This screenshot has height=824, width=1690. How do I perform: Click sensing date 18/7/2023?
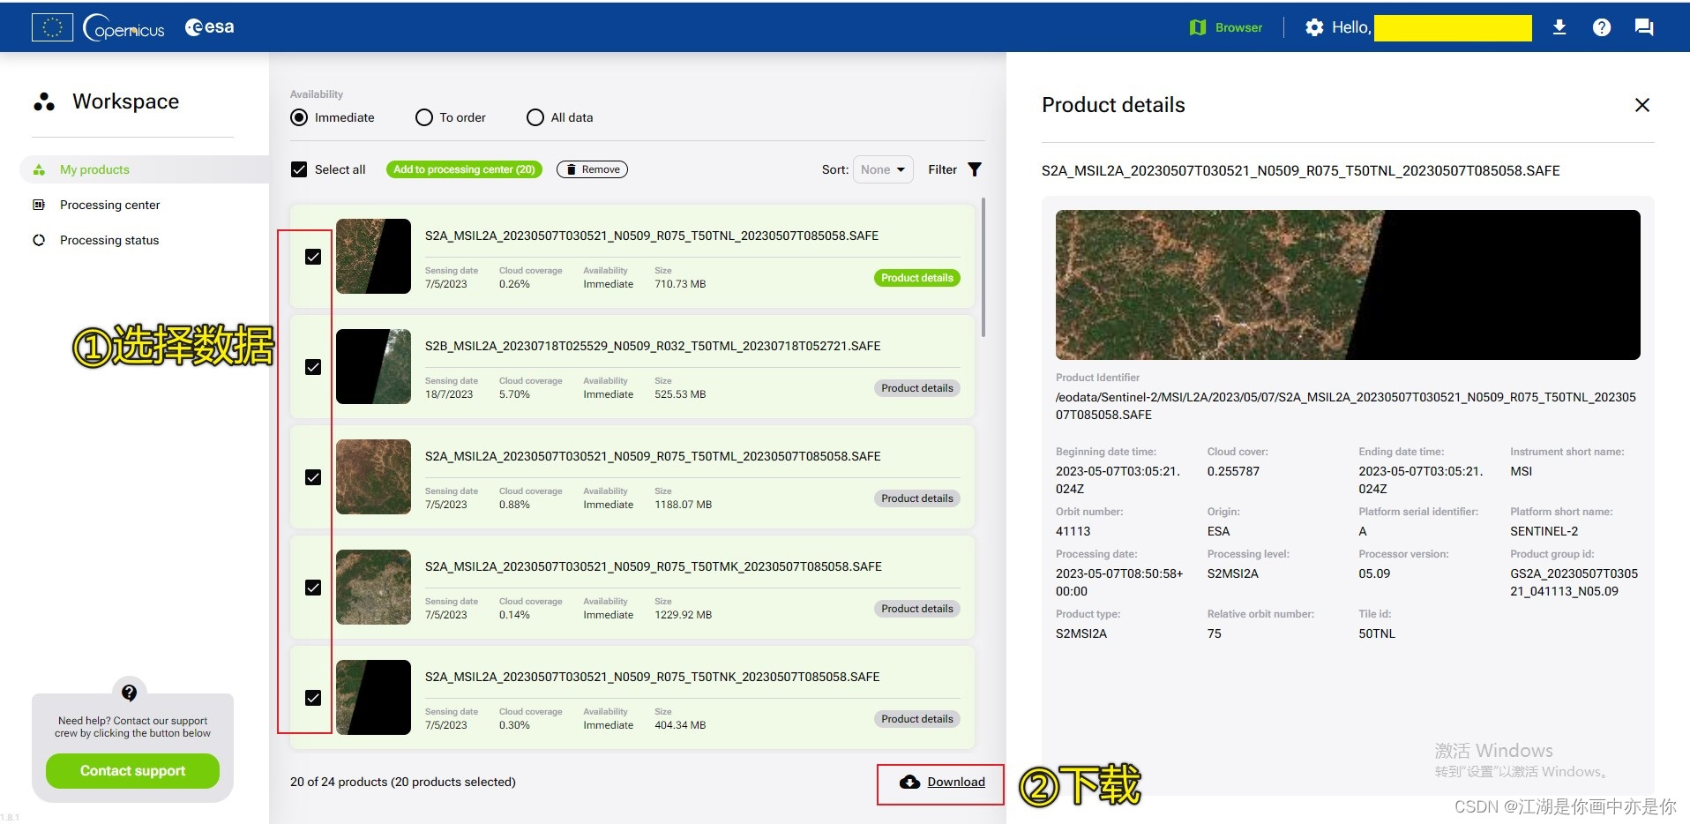pos(449,394)
